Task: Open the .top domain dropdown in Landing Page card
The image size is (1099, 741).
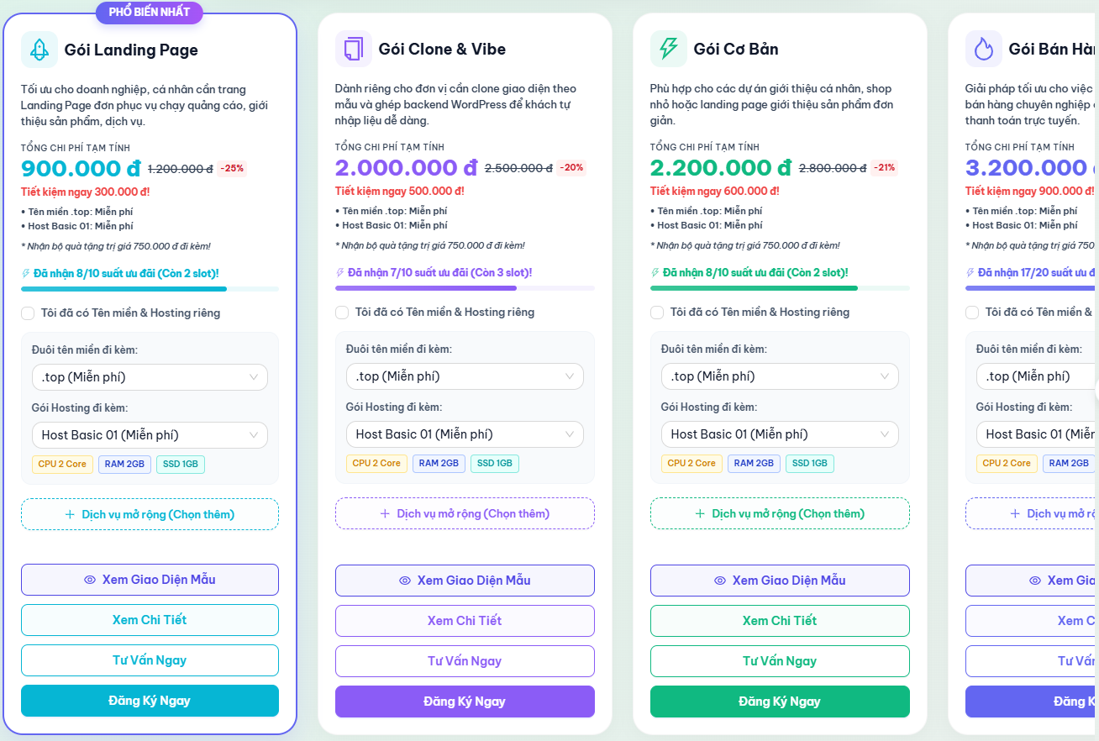Action: pyautogui.click(x=150, y=377)
